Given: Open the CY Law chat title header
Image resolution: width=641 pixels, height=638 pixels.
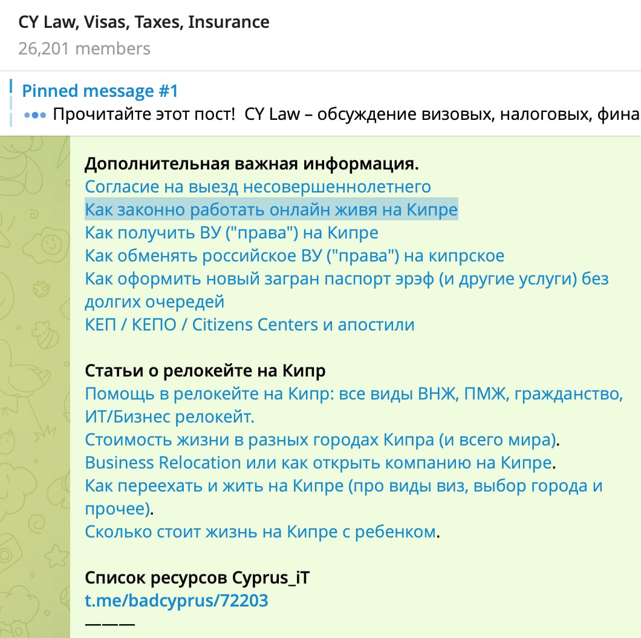Looking at the screenshot, I should point(144,22).
